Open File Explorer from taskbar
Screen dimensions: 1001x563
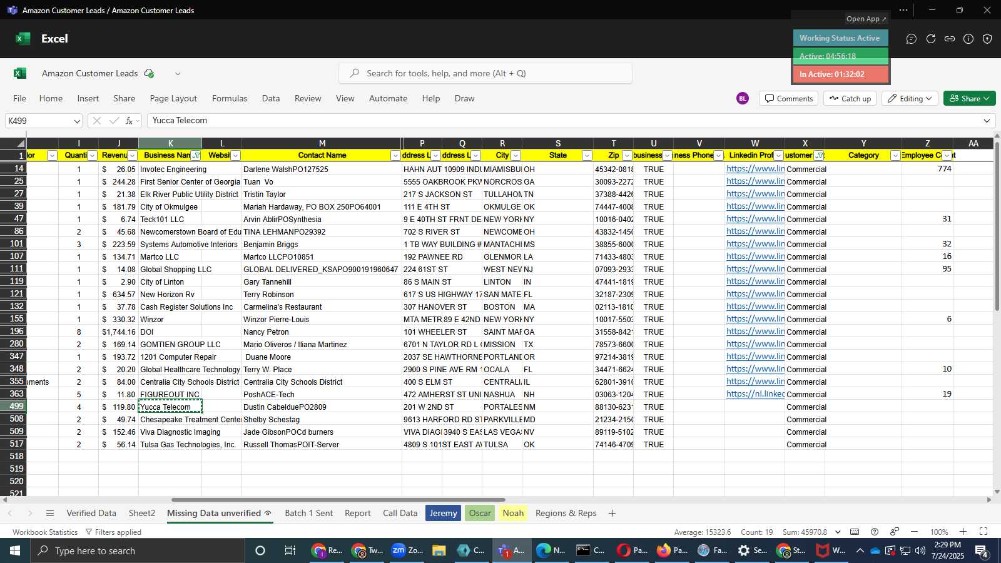(x=439, y=550)
